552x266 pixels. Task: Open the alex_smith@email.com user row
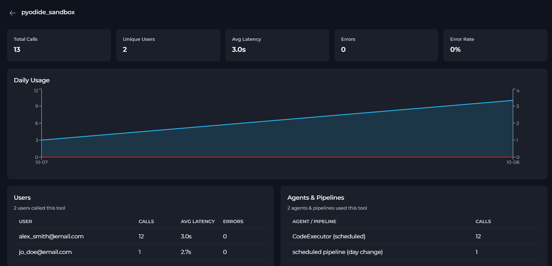[x=140, y=237]
